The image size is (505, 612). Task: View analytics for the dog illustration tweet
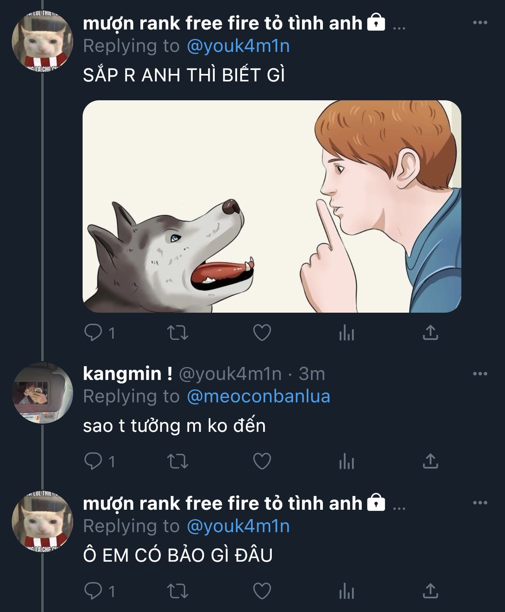346,333
